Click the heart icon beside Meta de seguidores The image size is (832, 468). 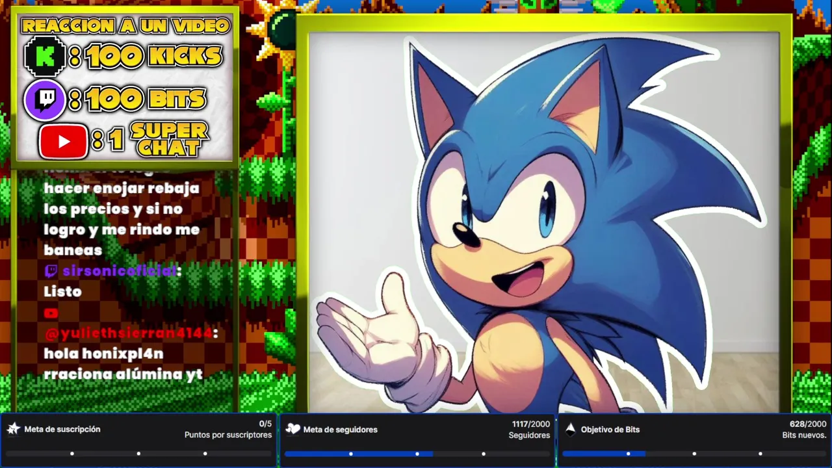pos(293,429)
